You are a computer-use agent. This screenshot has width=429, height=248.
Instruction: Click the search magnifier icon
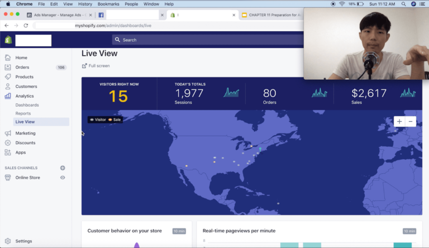pos(117,40)
